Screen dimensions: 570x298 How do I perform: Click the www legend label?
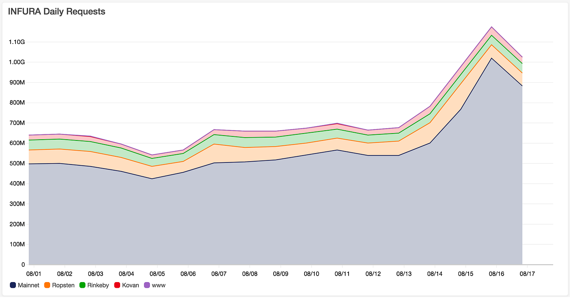(x=159, y=285)
